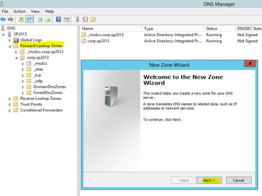Click Cancel in the New Zone Wizard

(x=238, y=180)
